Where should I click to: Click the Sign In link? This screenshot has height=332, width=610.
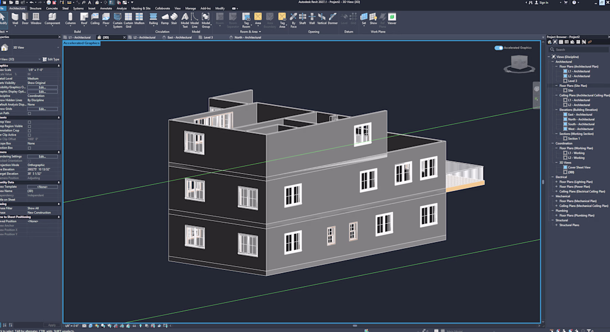542,3
